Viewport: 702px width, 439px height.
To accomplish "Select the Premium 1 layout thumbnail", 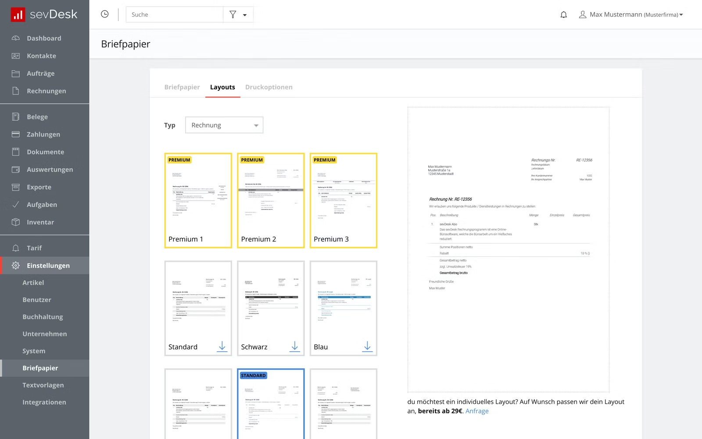I will (x=198, y=200).
